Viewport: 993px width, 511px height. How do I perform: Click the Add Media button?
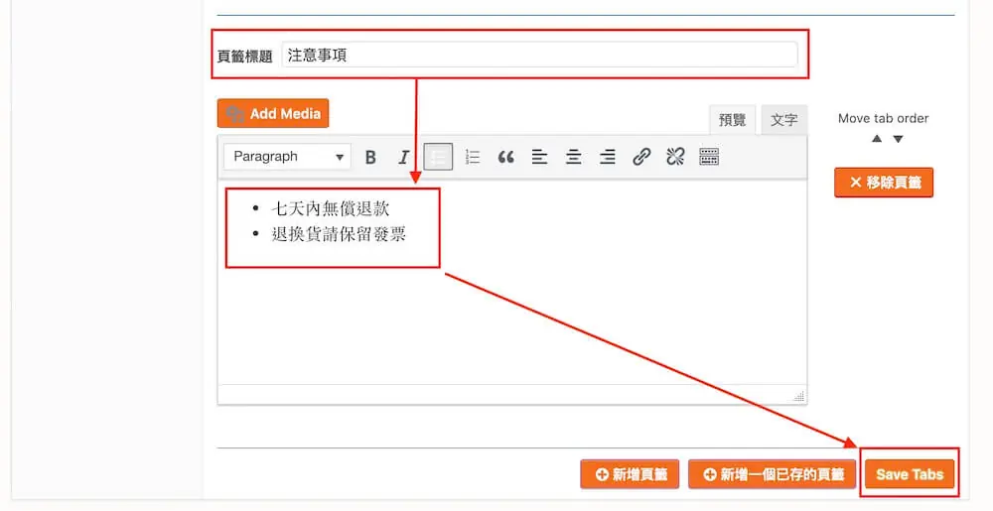point(273,113)
